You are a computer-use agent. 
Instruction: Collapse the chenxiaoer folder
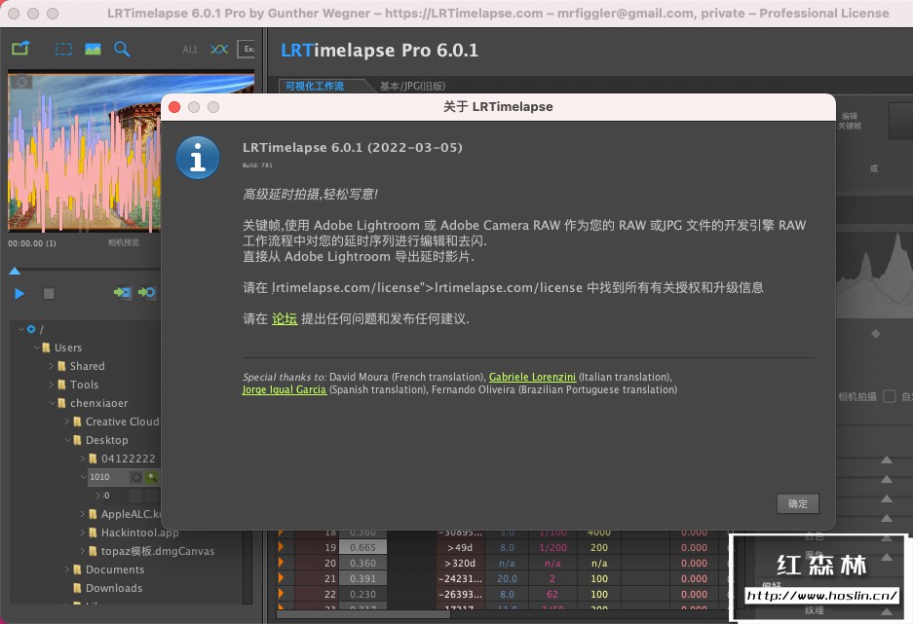pos(52,403)
